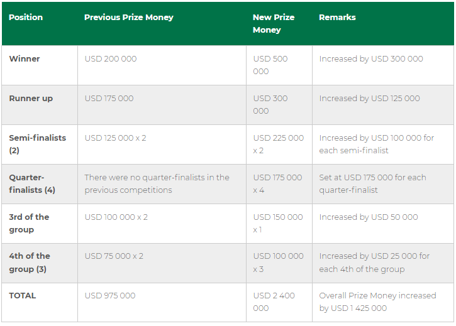Click the Increased by USD 125 000 remark
This screenshot has width=456, height=326.
[x=369, y=99]
